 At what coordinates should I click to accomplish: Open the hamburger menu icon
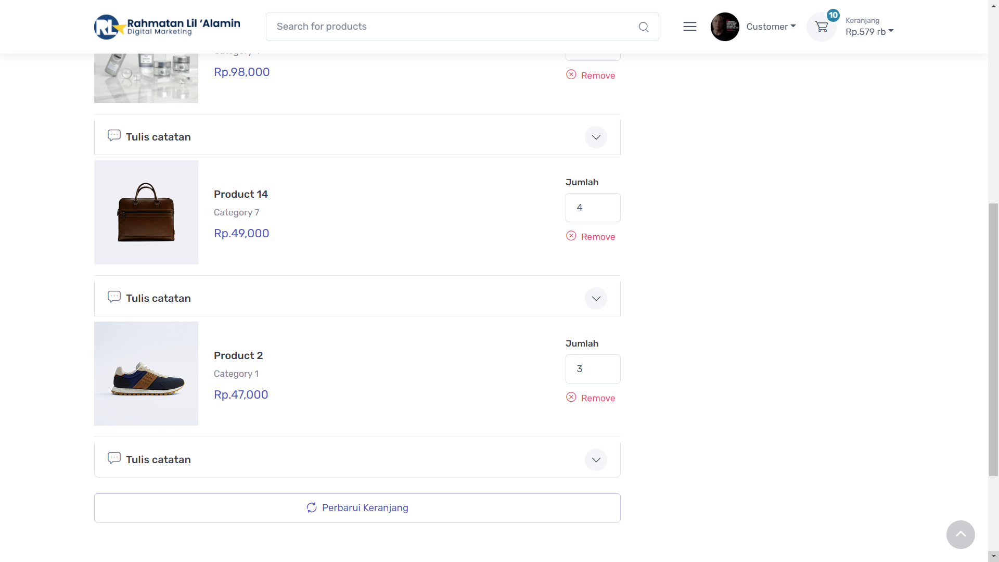pyautogui.click(x=690, y=27)
